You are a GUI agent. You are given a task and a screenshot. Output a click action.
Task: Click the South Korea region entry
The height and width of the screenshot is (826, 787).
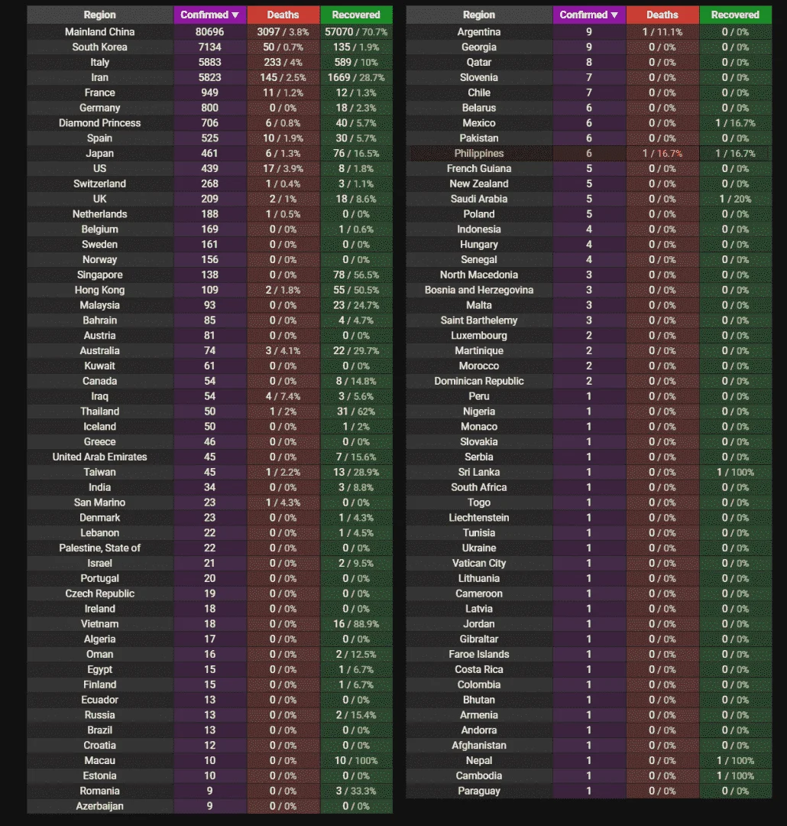tap(100, 47)
